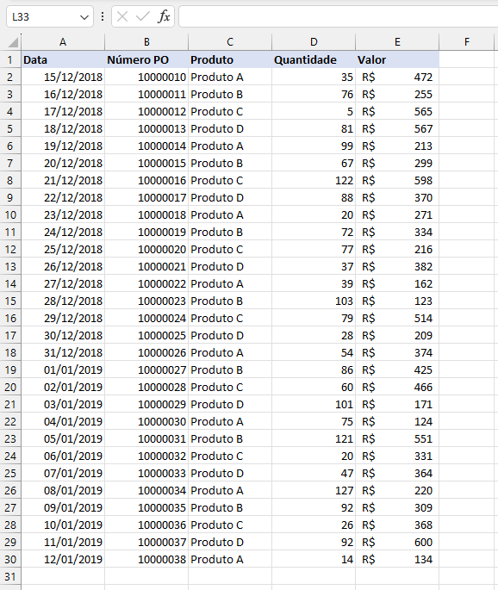Click the Número PO header cell
498x590 pixels.
click(x=146, y=59)
